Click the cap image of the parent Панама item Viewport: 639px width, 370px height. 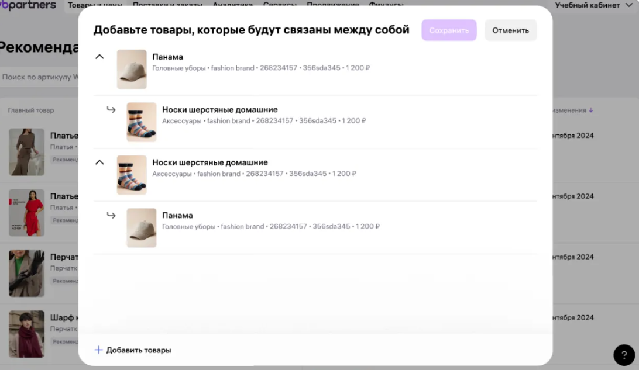[132, 69]
